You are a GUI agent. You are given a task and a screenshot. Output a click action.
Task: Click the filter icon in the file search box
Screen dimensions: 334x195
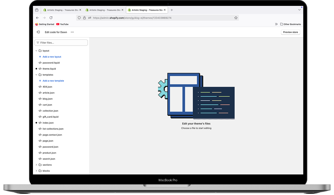click(38, 43)
